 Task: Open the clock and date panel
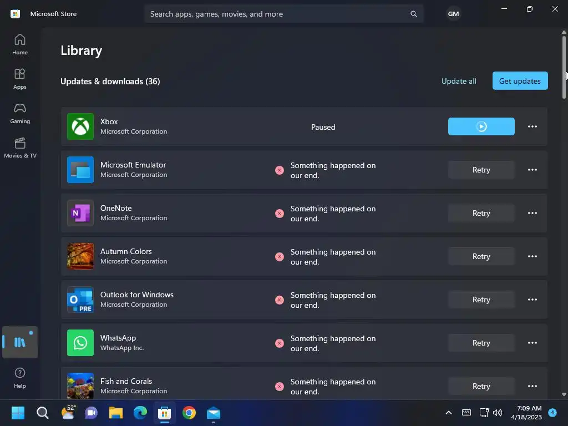click(x=526, y=413)
